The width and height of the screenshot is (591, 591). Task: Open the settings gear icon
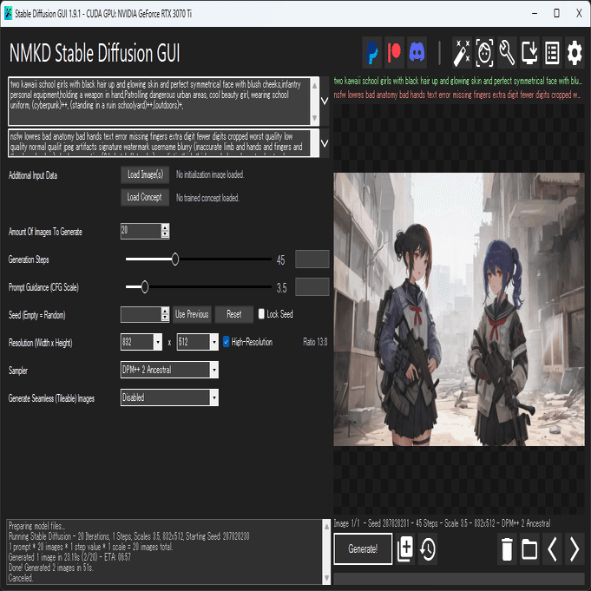(575, 52)
